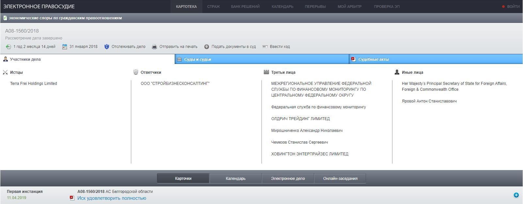
Task: Click МЕЖРЕГИОНАЛЬНОЕ УПРАВЛЕНИЕ ФЕДЕРАЛЬНОЙ СЛУЖБЫ third party
Action: [321, 89]
